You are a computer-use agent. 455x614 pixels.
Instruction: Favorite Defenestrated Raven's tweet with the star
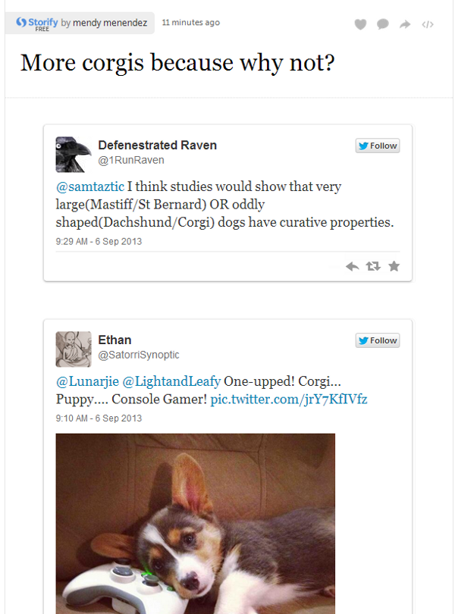coord(394,266)
